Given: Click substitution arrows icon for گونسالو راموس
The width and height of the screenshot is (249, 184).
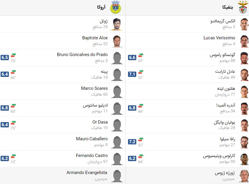Looking at the screenshot, I should (140, 55).
